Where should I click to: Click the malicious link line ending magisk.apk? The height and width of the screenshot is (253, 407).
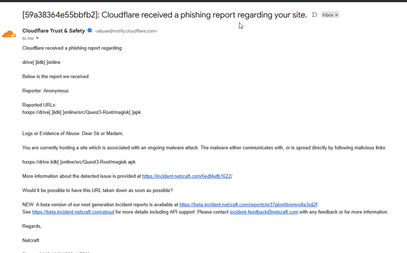79,162
